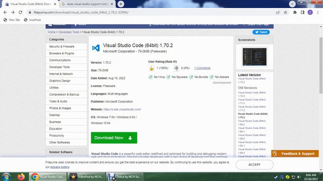This screenshot has width=323, height=181.
Task: Open the share page icon in address bar
Action: pyautogui.click(x=278, y=12)
